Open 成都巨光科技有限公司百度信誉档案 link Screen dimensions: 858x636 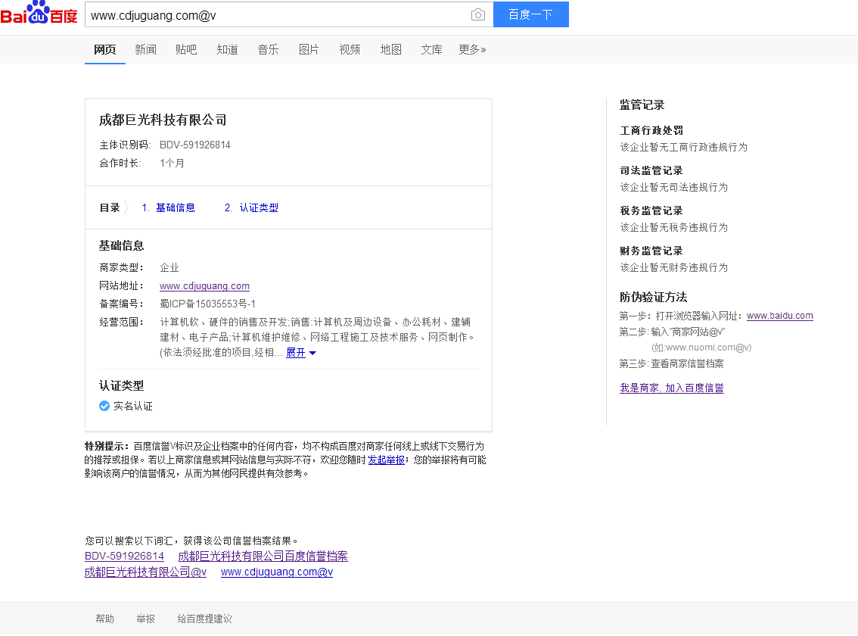[x=263, y=556]
